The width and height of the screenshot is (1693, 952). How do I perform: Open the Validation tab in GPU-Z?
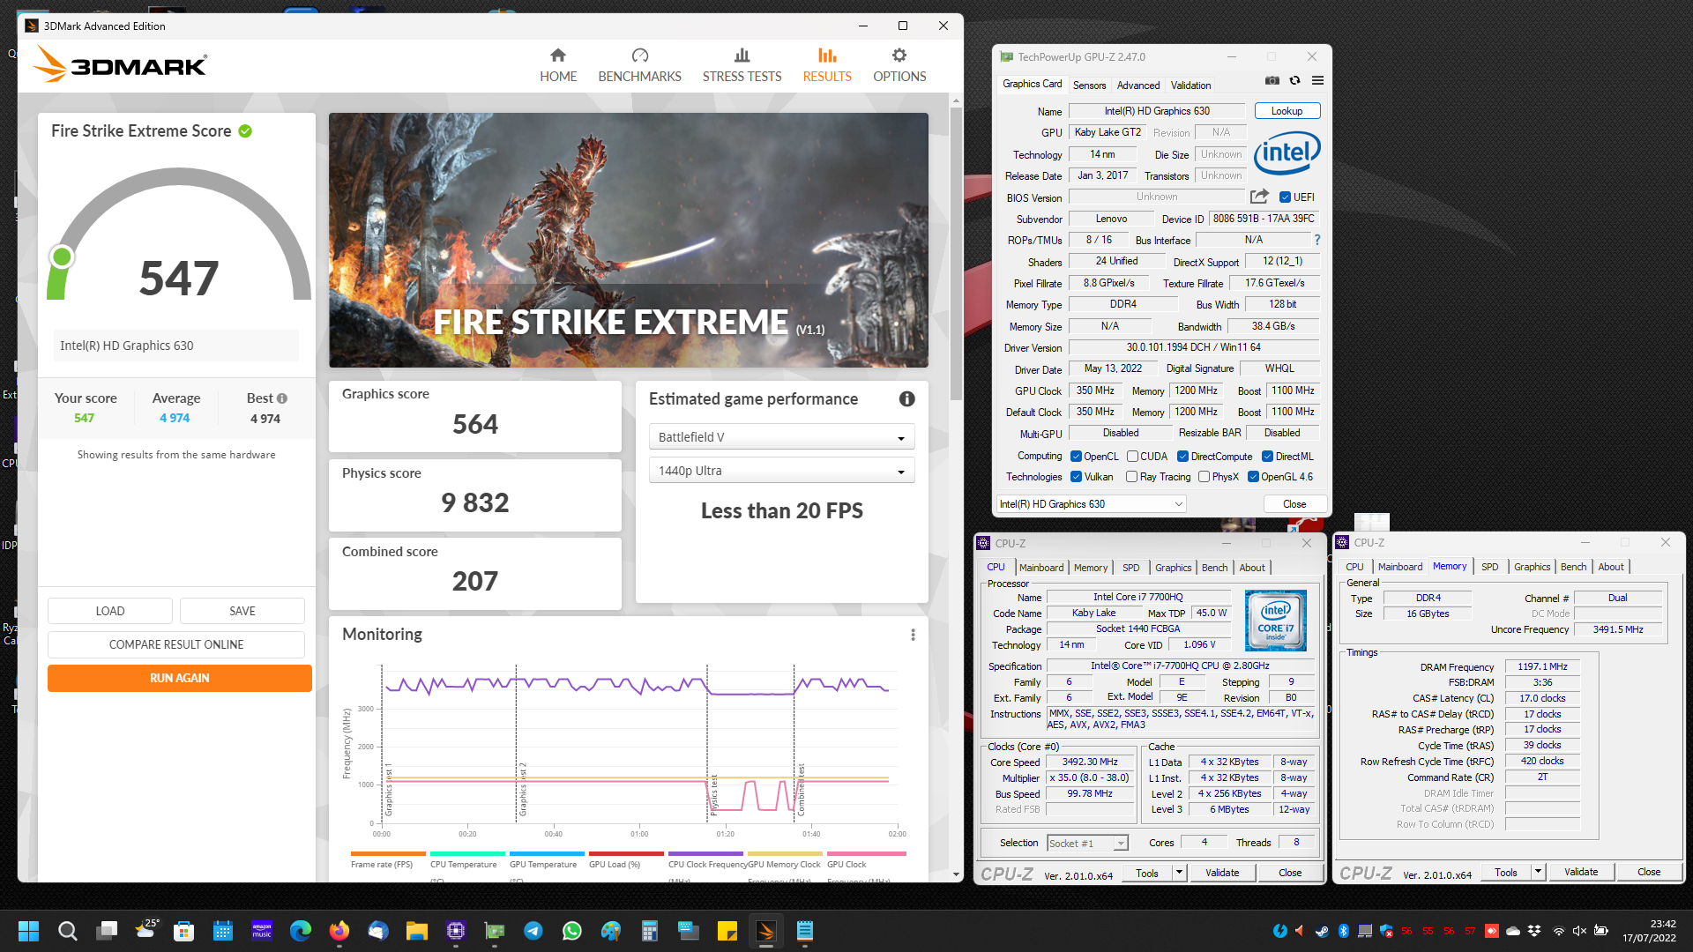[1190, 86]
